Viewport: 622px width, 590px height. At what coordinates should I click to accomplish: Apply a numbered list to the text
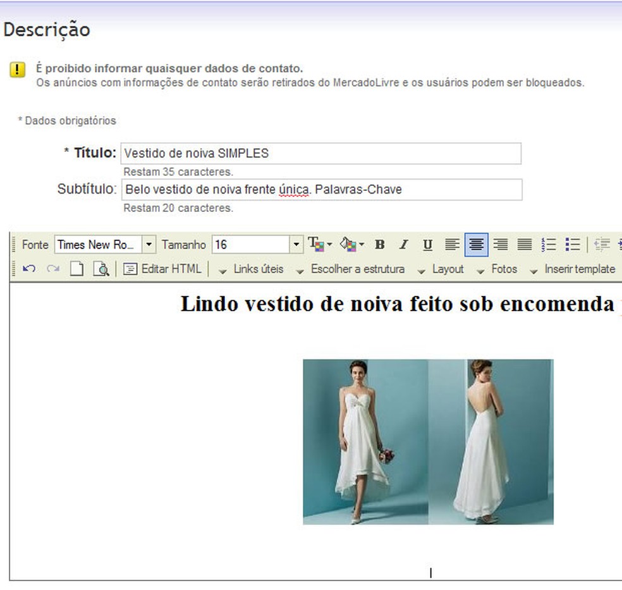[549, 244]
